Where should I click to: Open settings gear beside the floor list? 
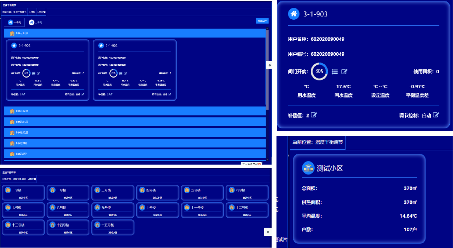click(270, 65)
